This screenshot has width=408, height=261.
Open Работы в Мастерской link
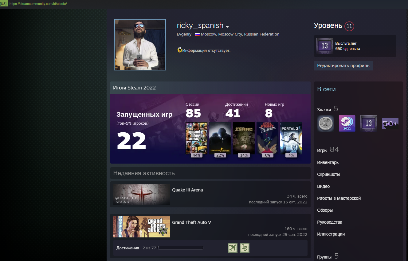pos(339,198)
